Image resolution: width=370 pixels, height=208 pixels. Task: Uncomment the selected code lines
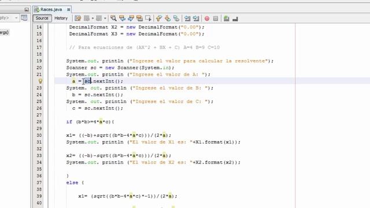(235, 18)
